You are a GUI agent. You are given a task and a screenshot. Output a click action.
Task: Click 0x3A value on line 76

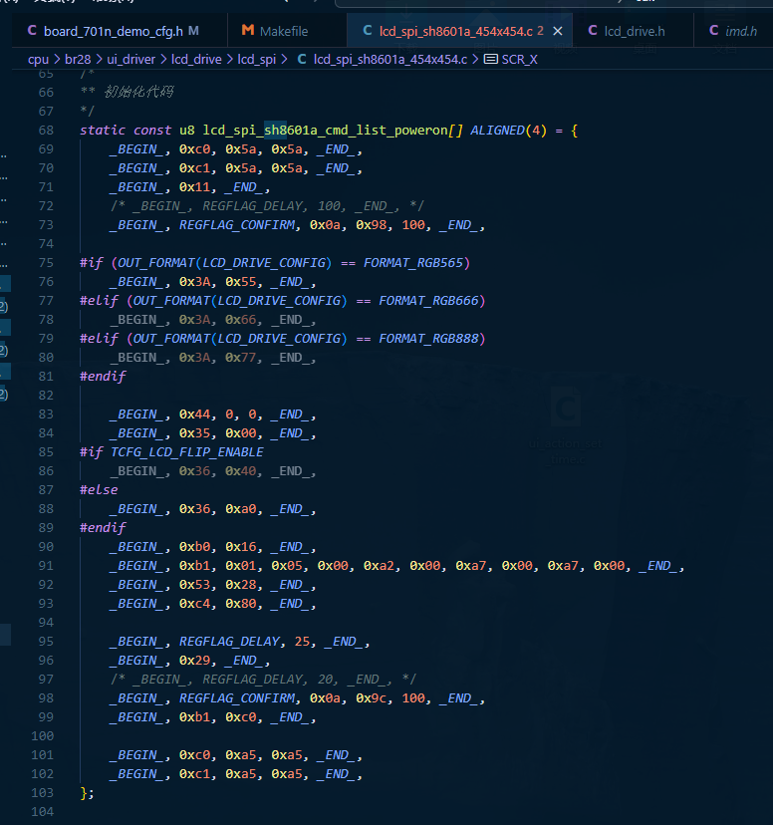coord(194,282)
